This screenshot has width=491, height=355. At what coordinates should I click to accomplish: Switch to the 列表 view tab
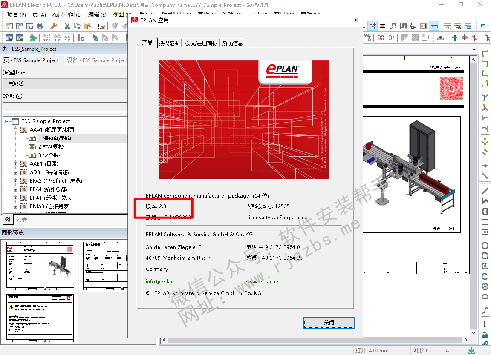22,219
